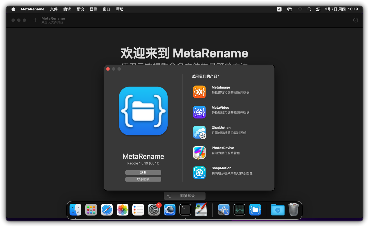This screenshot has width=369, height=227.
Task: Select the GlueMotion app icon
Action: click(199, 132)
